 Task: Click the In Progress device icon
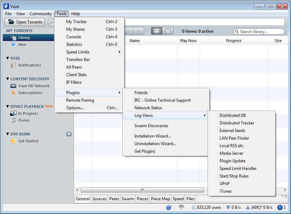(x=13, y=113)
